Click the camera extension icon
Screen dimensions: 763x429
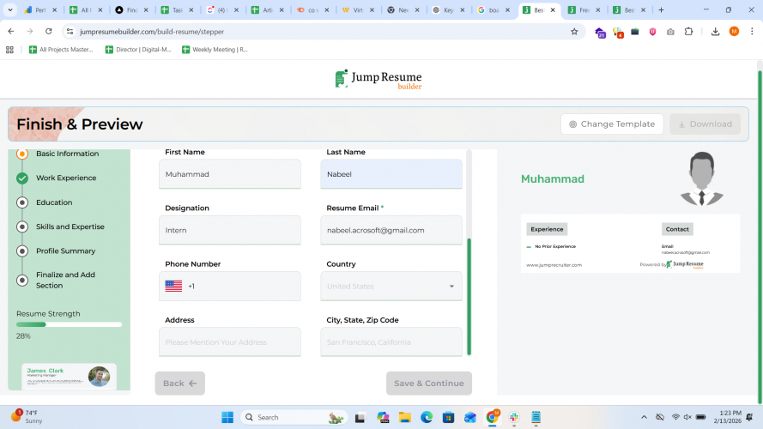point(670,32)
